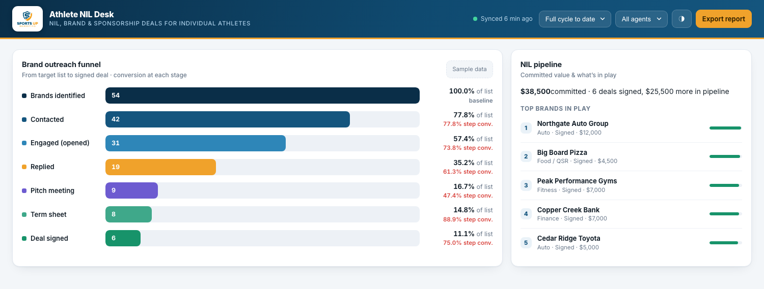The image size is (764, 289).
Task: Click the Brands identified legend dot
Action: pos(24,95)
